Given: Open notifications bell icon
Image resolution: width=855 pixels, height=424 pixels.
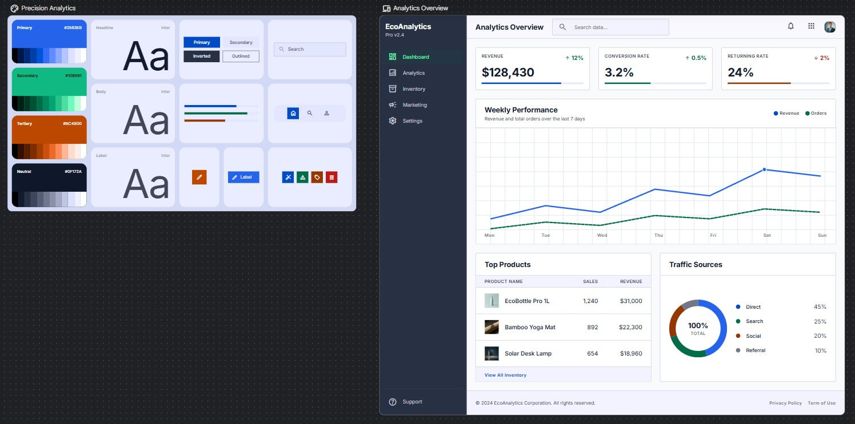Looking at the screenshot, I should click(x=791, y=26).
